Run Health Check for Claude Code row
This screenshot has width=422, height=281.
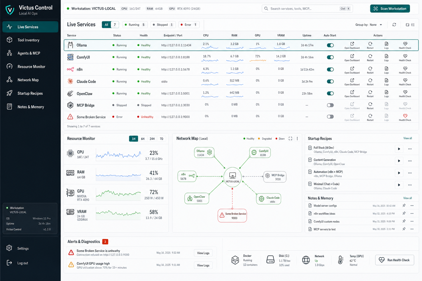pyautogui.click(x=405, y=82)
